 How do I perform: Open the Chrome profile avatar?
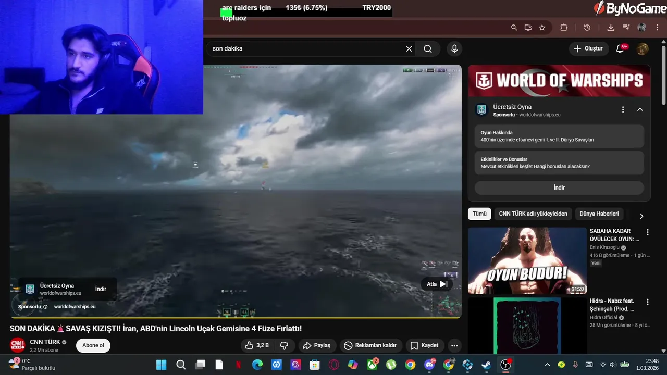641,28
